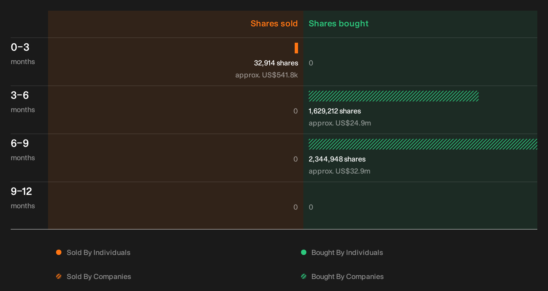Viewport: 548px width, 291px height.
Task: Click the orange Sold By Individuals legend dot
Action: tap(59, 252)
